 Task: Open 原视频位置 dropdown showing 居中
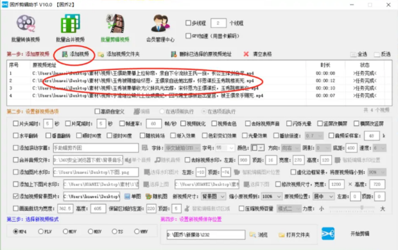pyautogui.click(x=324, y=197)
